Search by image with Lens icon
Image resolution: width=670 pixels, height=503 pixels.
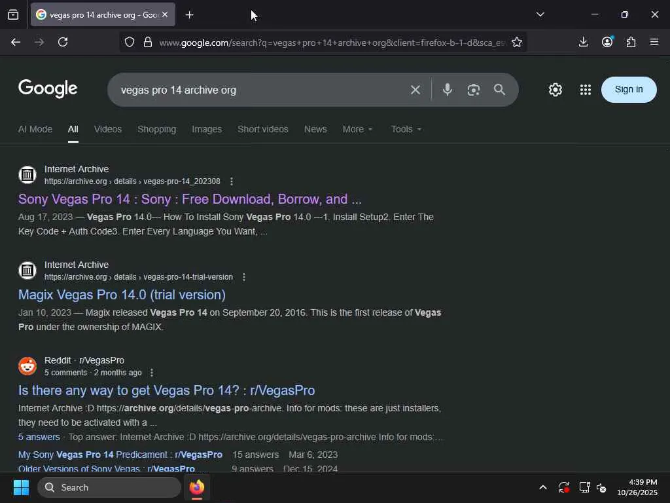pos(474,90)
